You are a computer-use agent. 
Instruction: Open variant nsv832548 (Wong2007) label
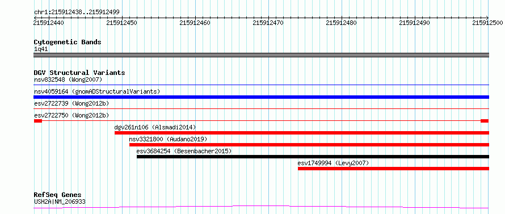coord(68,79)
